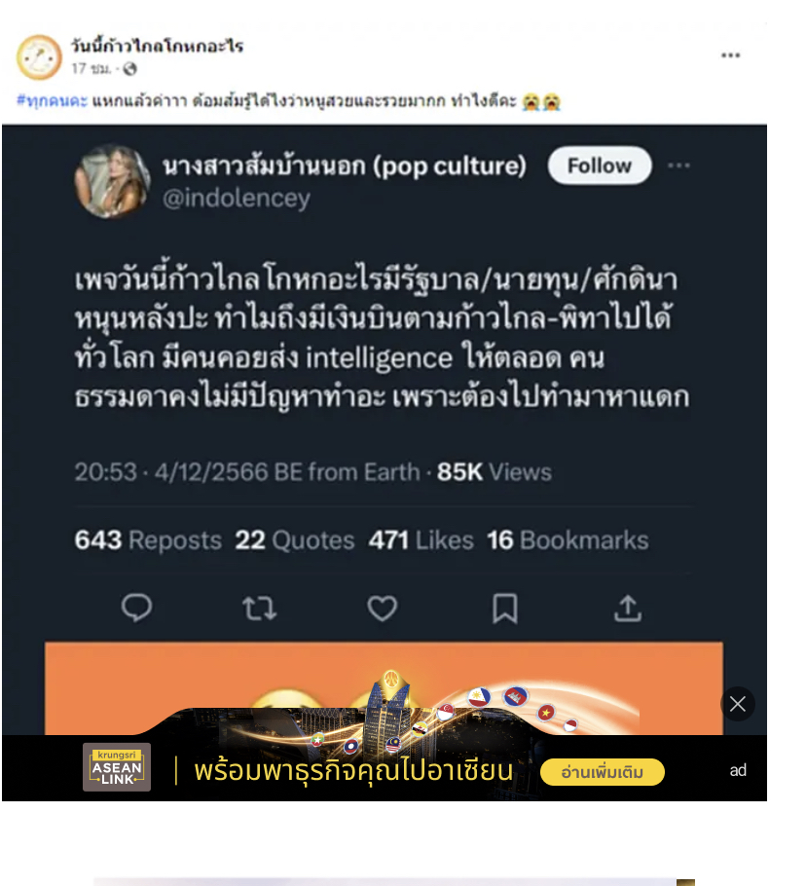Close the Krungsri ad with X button

click(738, 704)
